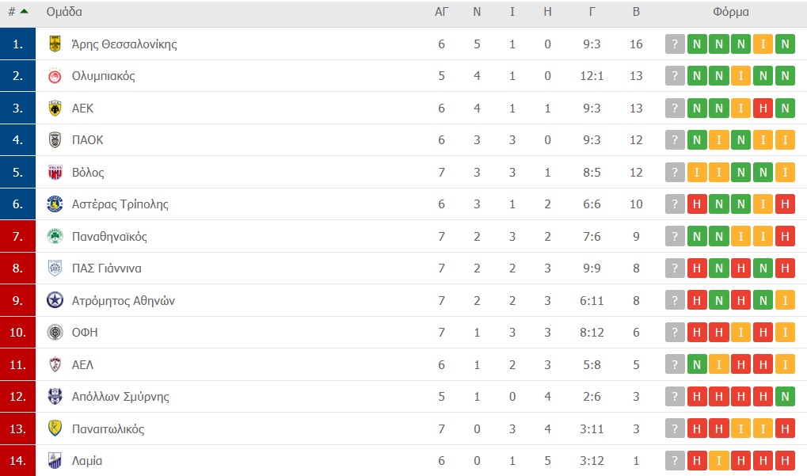Click the ΠΑΟΚ team badge
Image resolution: width=807 pixels, height=476 pixels.
[x=55, y=140]
